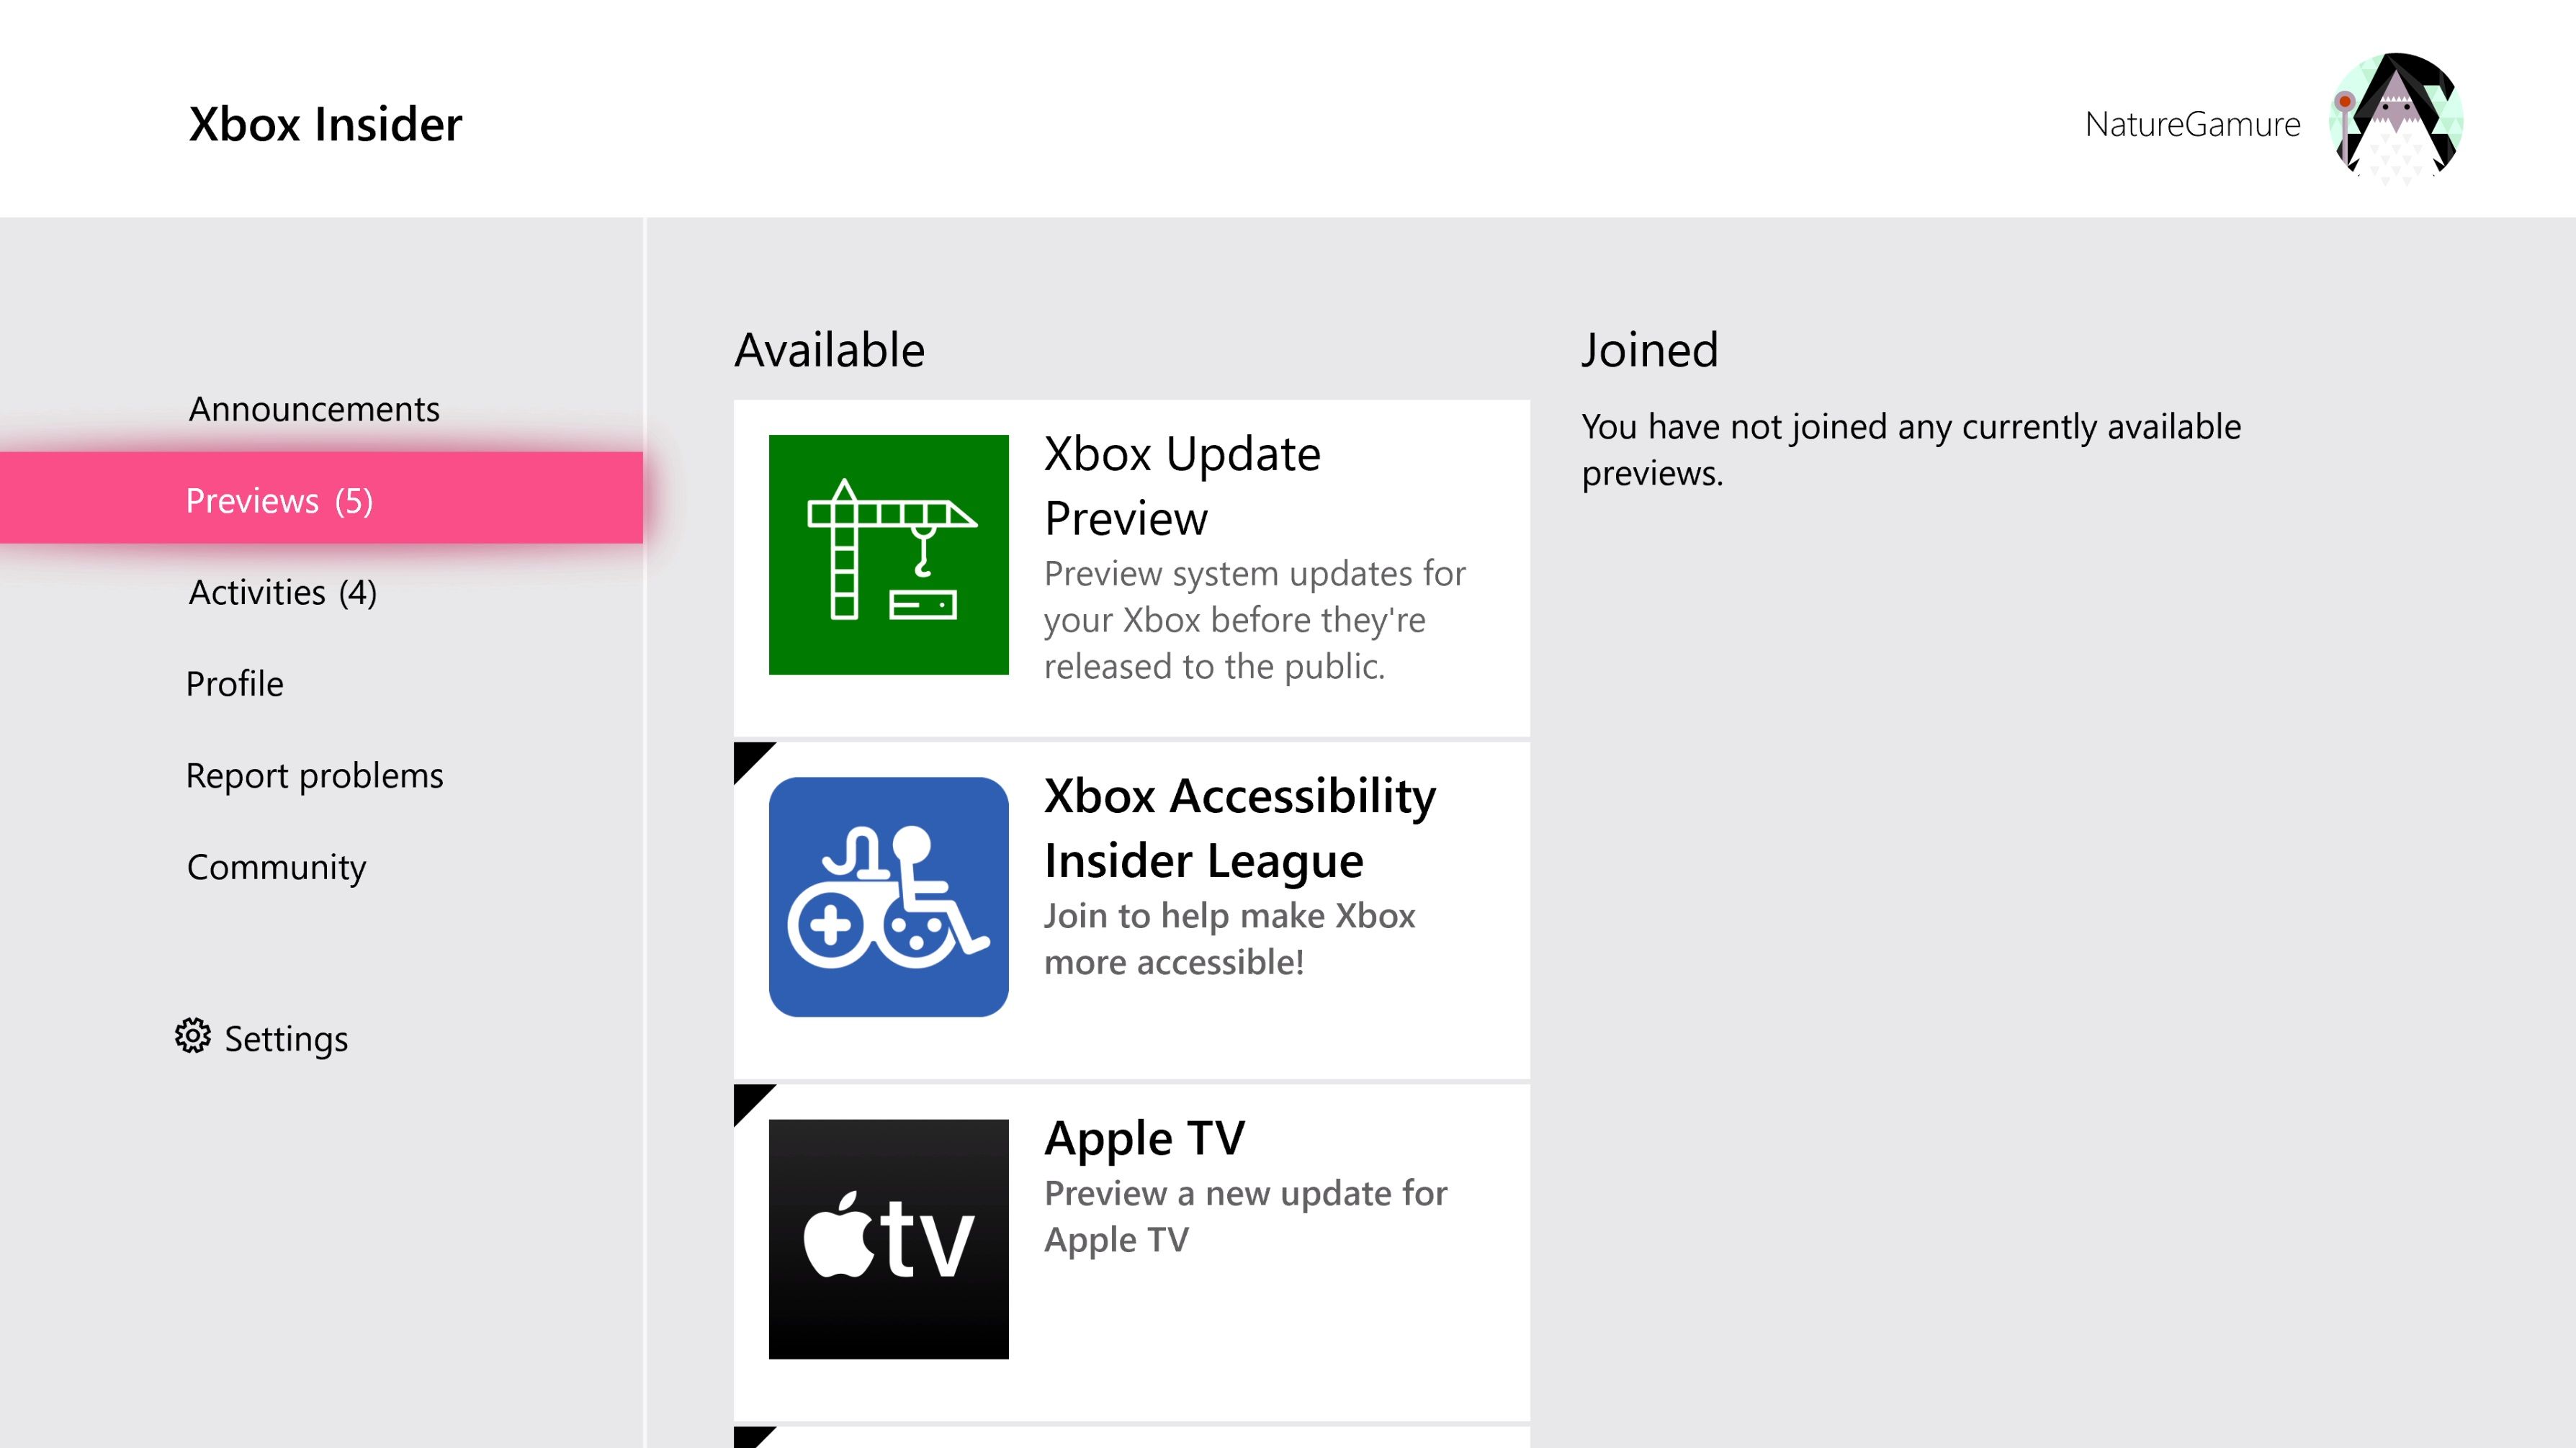2576x1448 pixels.
Task: Click the Community menu item
Action: click(x=276, y=866)
